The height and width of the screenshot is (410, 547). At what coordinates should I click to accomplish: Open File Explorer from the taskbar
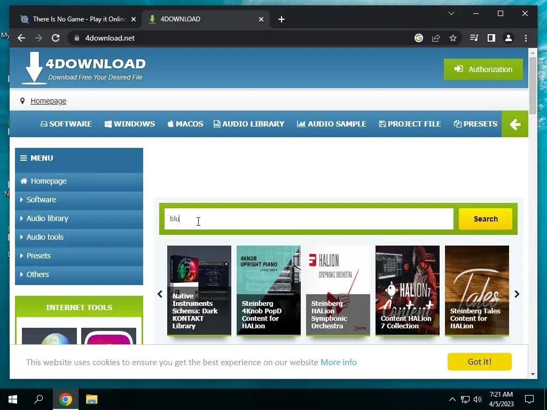click(x=92, y=399)
